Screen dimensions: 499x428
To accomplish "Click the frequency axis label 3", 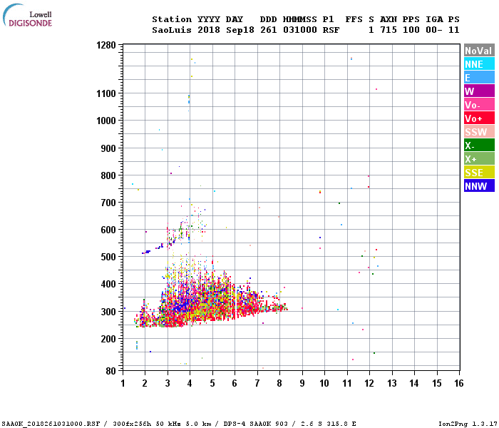I will [168, 383].
